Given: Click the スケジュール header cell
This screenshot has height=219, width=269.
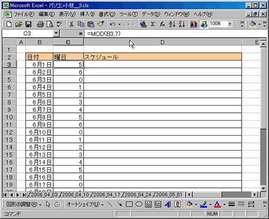Looking at the screenshot, I should coord(162,57).
